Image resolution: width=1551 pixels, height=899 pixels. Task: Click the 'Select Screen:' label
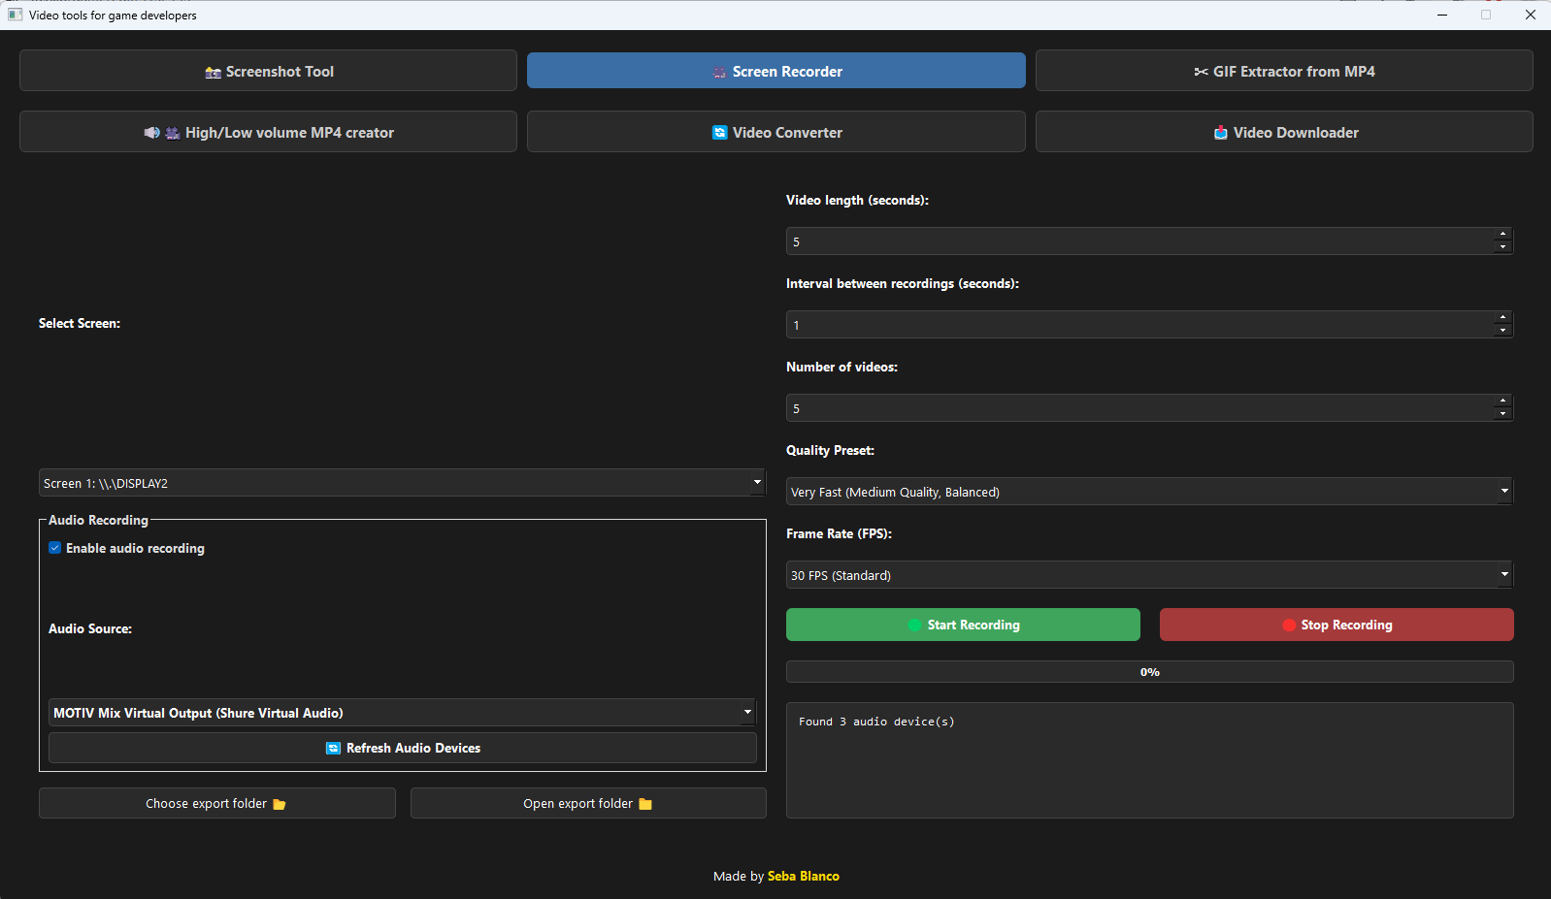pos(80,323)
